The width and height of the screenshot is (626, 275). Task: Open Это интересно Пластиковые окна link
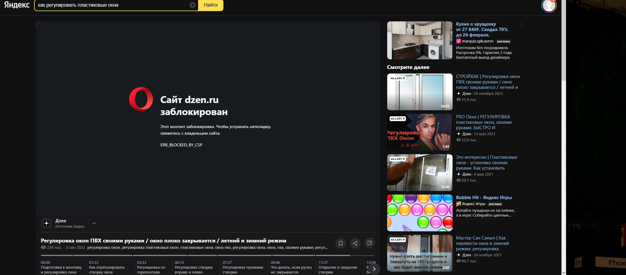[487, 162]
